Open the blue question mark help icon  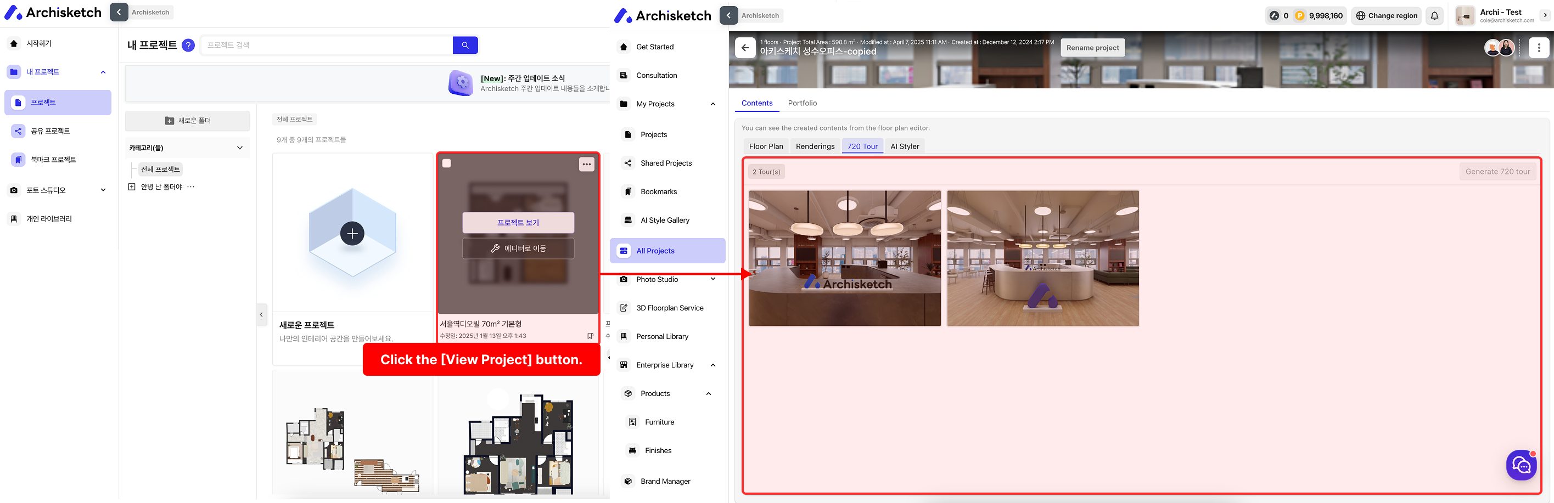click(x=188, y=45)
